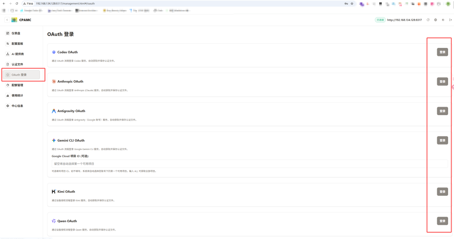454x239 pixels.
Task: Click 登录 button for Codex OAuth
Action: 442,52
